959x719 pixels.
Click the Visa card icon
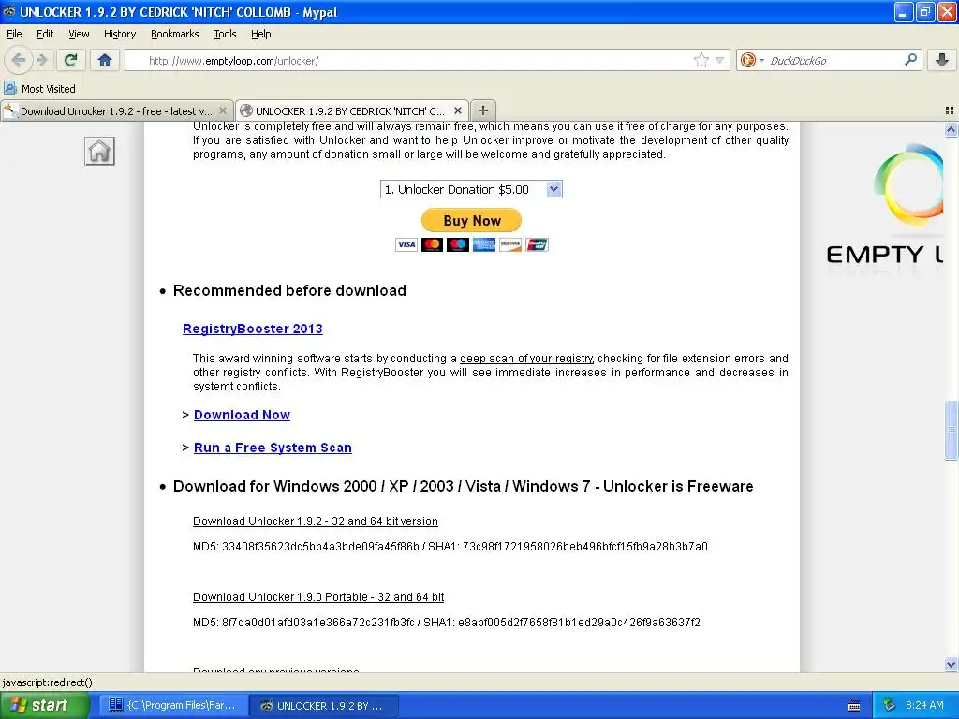[406, 245]
